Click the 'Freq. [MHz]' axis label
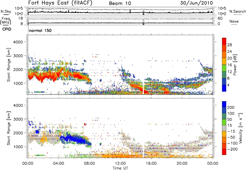Image resolution: width=246 pixels, height=170 pixels. click(6, 21)
